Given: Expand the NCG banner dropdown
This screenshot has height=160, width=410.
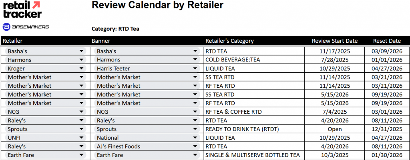Looking at the screenshot, I should click(195, 112).
